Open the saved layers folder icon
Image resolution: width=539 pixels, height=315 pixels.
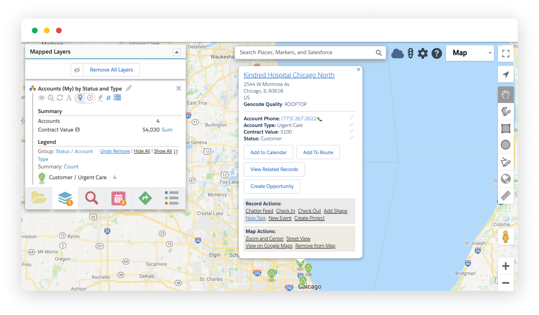click(39, 198)
